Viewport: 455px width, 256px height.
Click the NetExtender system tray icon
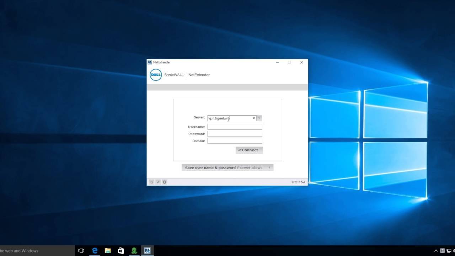pos(442,251)
